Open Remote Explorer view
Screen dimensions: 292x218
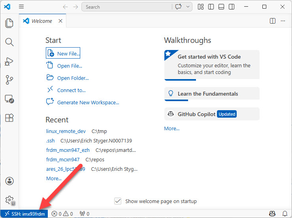[x=9, y=99]
